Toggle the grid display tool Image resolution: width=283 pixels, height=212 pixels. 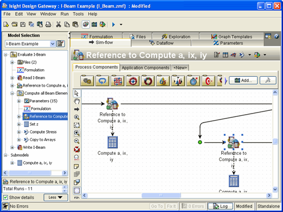click(x=76, y=190)
